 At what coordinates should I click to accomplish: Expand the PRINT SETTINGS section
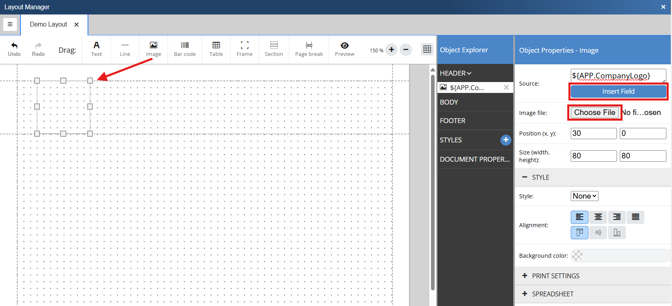(x=556, y=276)
